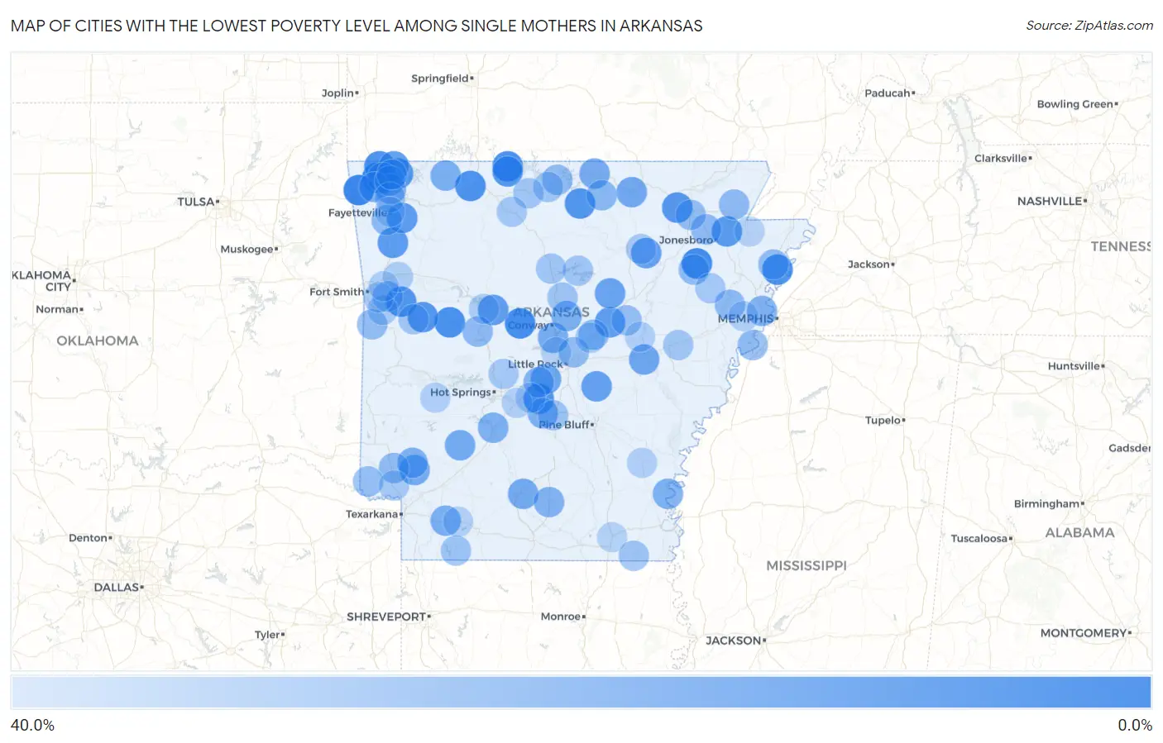Click the Tyler city label
The image size is (1163, 743).
267,635
